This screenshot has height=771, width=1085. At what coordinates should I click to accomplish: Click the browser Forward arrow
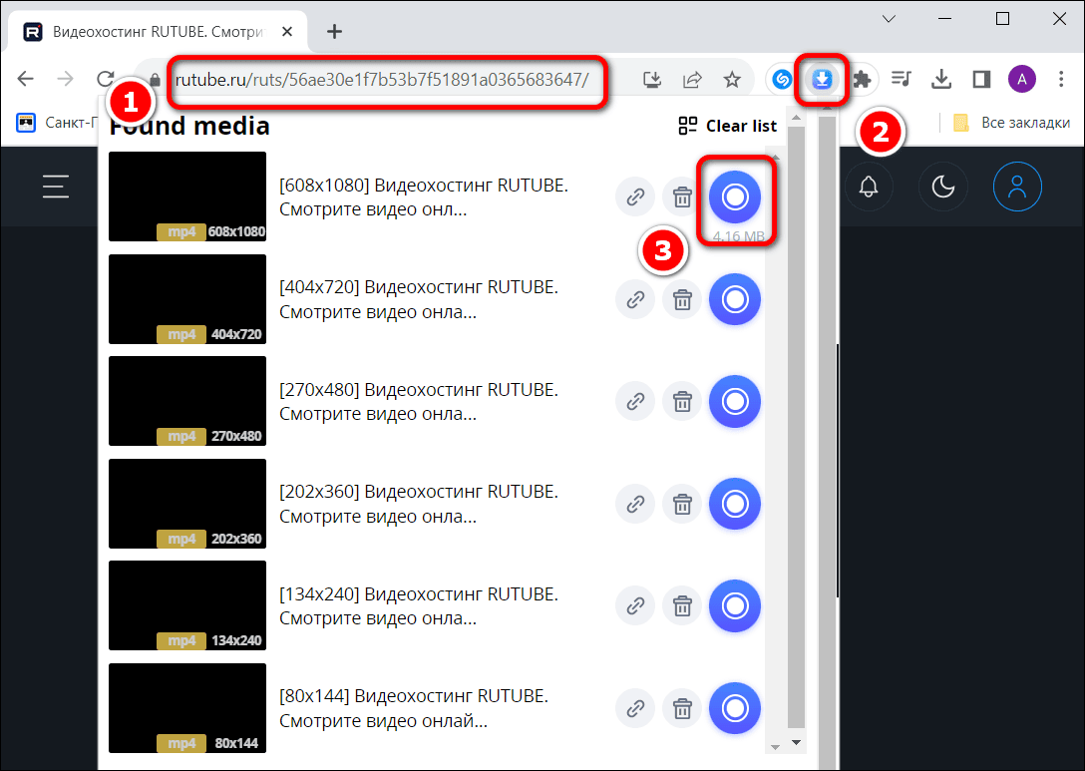click(x=66, y=79)
